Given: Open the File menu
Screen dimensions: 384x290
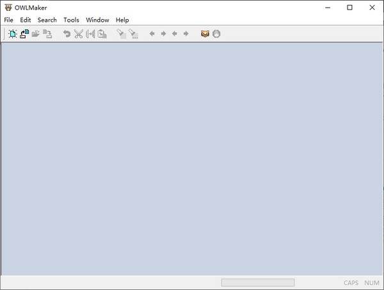Looking at the screenshot, I should point(8,20).
